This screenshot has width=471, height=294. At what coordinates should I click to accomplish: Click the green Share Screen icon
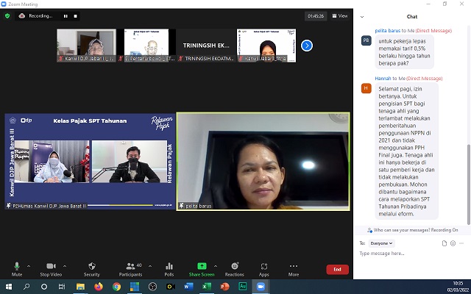coord(202,266)
